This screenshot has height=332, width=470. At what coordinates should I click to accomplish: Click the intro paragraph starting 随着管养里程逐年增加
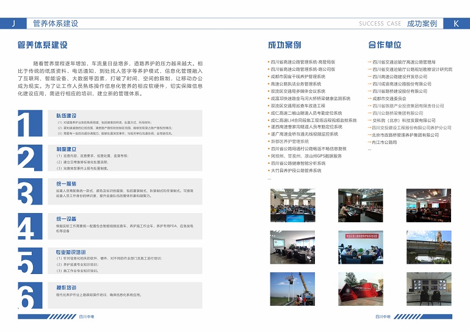(110, 79)
